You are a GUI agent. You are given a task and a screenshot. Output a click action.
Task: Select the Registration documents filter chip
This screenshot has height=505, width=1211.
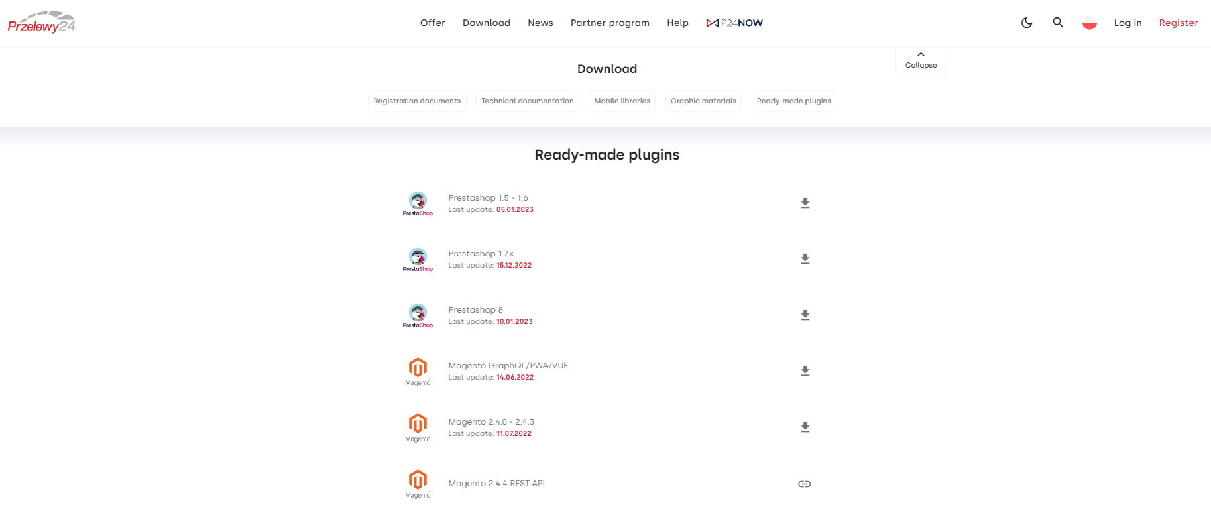(x=417, y=101)
